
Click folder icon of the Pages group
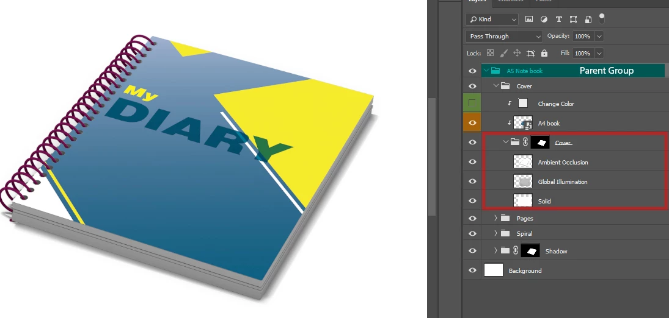pyautogui.click(x=505, y=218)
